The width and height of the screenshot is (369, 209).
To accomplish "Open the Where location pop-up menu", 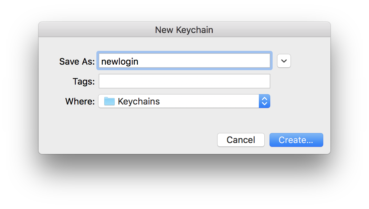I will (x=184, y=101).
